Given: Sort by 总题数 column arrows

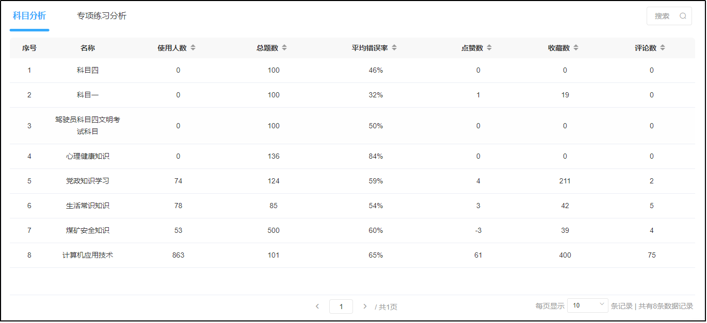Looking at the screenshot, I should (x=284, y=48).
